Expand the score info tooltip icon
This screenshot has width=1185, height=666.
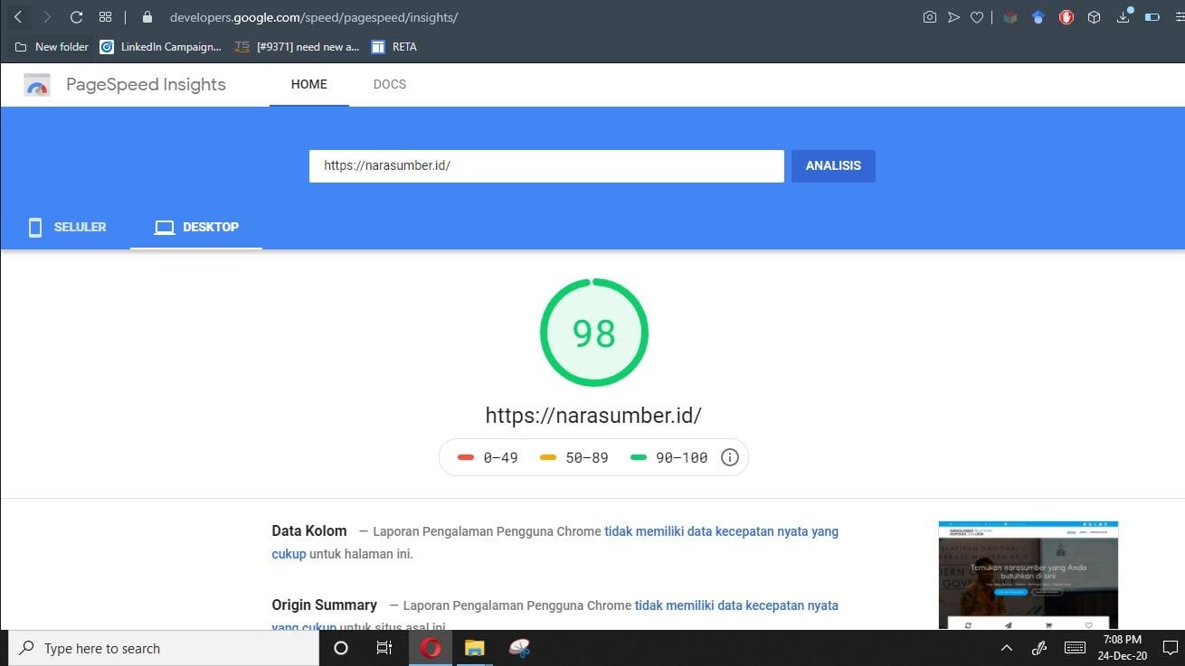click(730, 457)
